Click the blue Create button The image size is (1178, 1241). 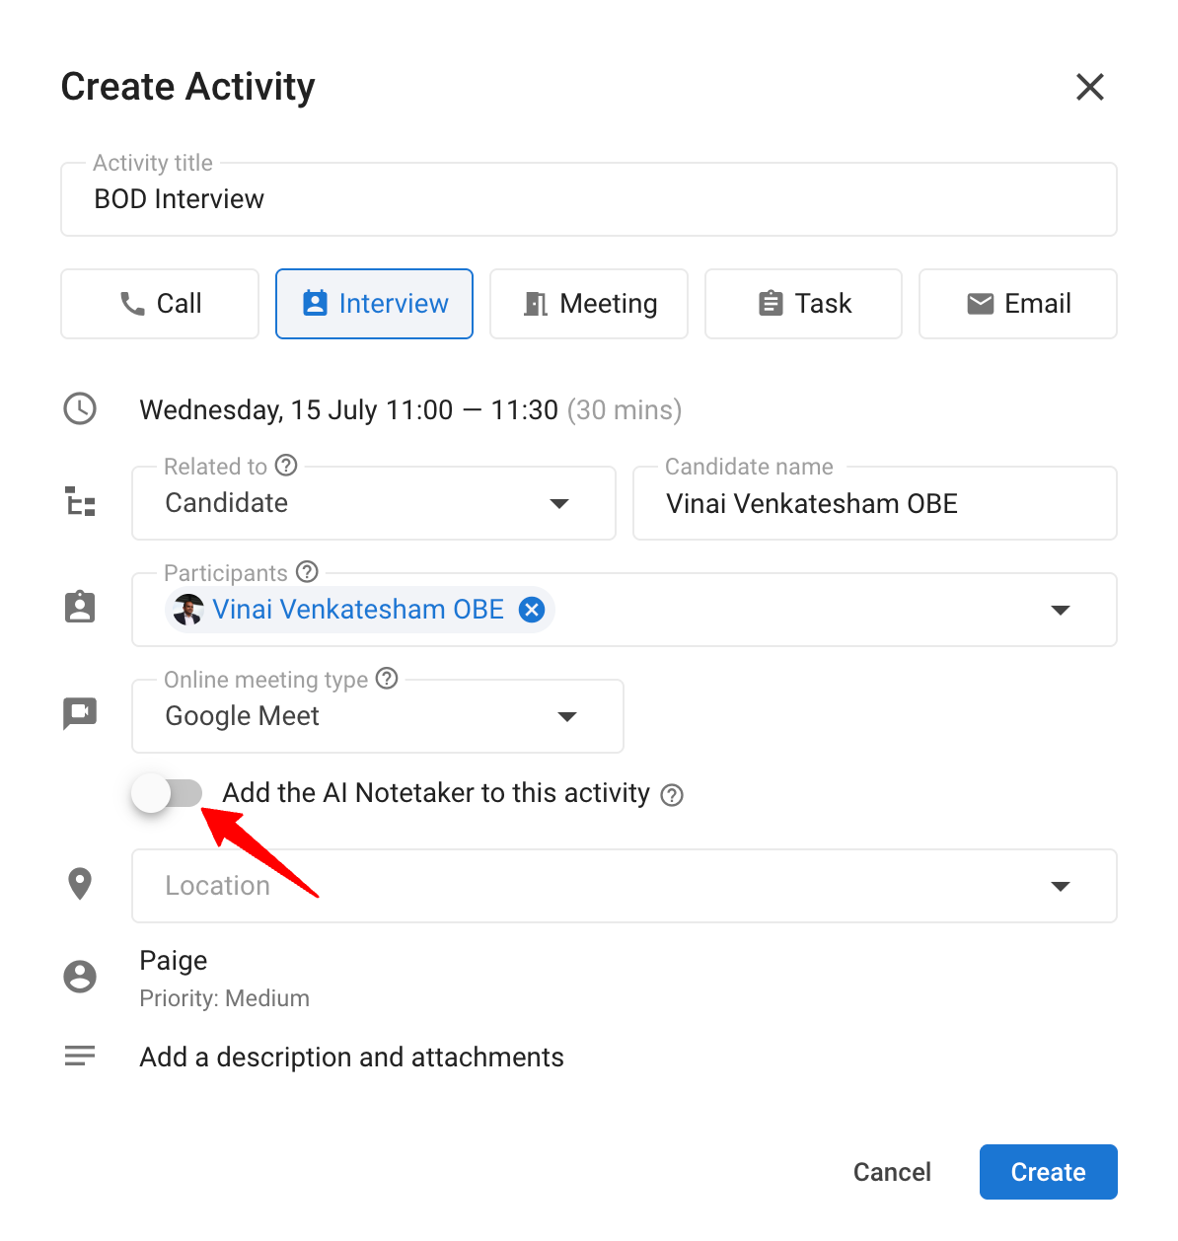(1049, 1172)
